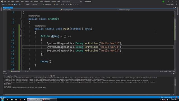Click the Undo toolbar icon
The image size is (179, 101).
click(19, 4)
